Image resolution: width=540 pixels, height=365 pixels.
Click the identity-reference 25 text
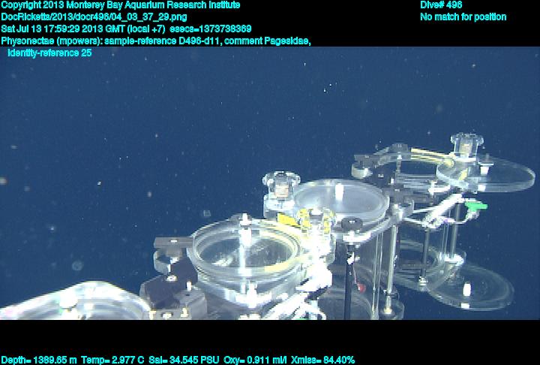[x=49, y=53]
